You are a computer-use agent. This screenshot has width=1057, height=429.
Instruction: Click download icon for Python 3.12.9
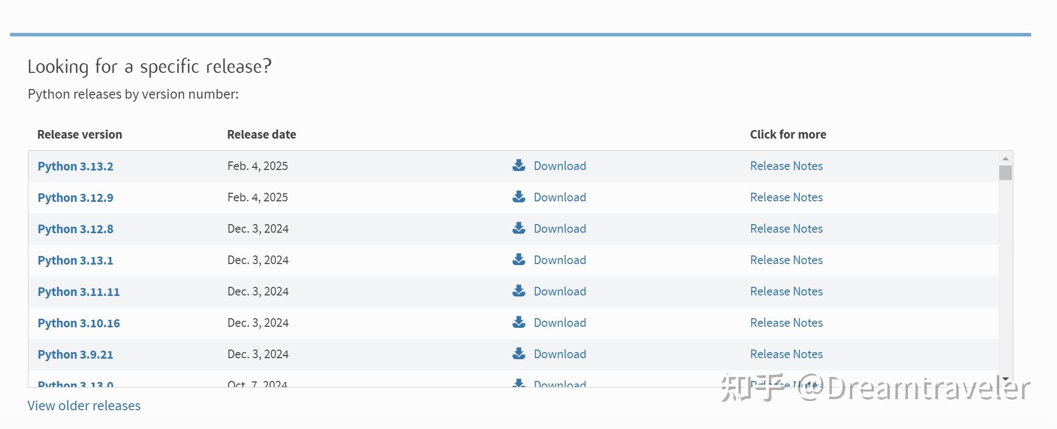tap(519, 197)
